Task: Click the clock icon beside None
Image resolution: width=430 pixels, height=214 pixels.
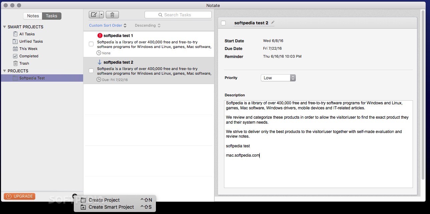Action: 99,53
